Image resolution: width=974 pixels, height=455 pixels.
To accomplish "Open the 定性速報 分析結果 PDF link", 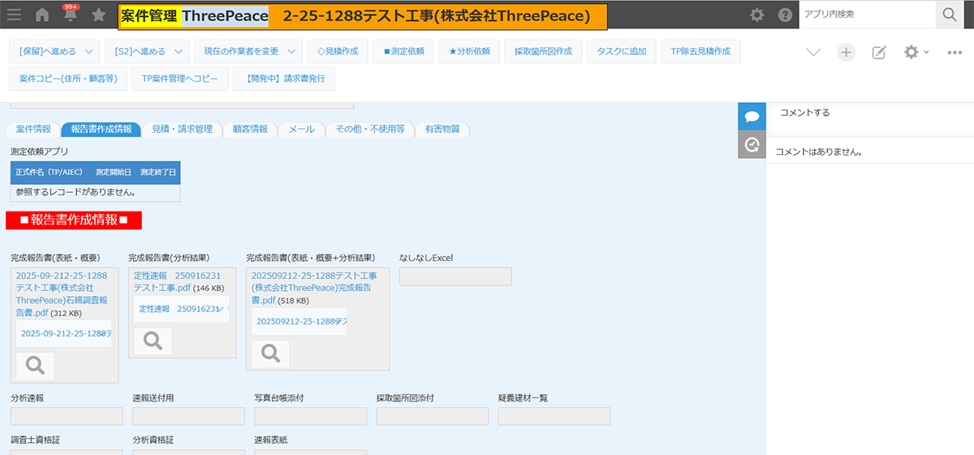I will [176, 281].
